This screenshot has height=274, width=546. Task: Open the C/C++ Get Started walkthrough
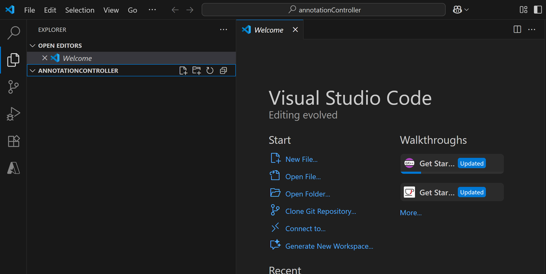[452, 163]
